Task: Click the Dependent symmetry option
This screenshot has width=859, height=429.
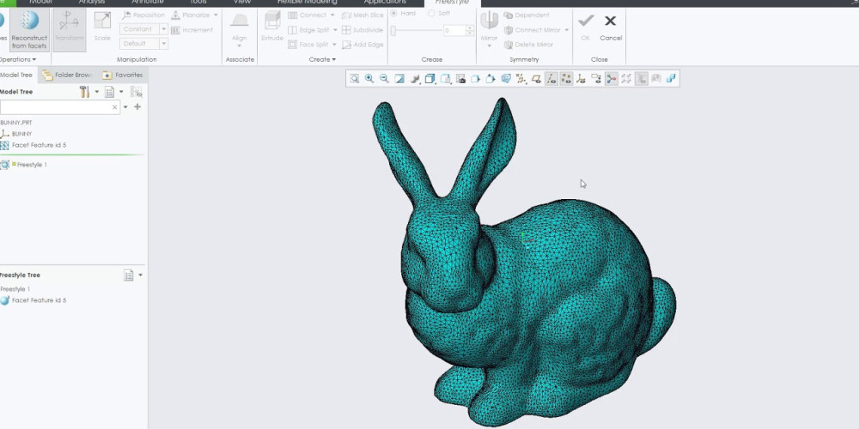Action: coord(527,15)
